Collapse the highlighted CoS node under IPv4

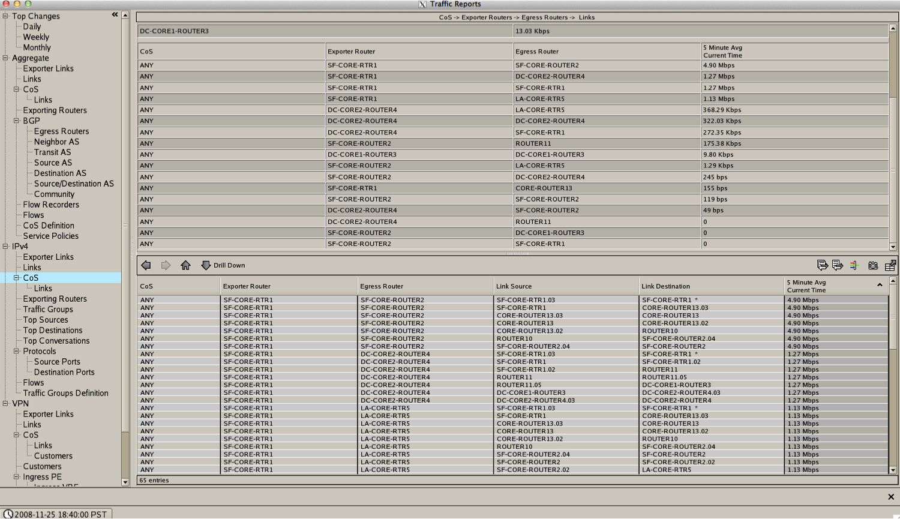pyautogui.click(x=17, y=278)
